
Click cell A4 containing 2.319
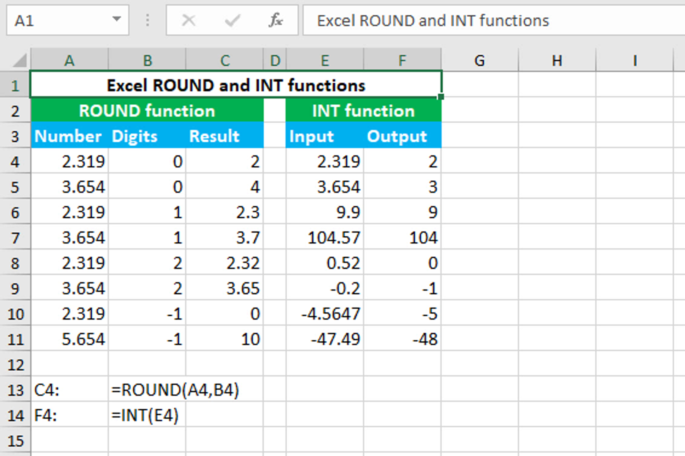tap(69, 161)
